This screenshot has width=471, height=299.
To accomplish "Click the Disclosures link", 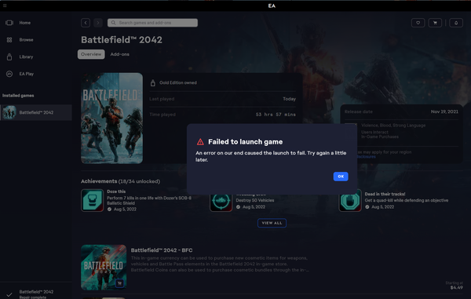I will (x=366, y=157).
